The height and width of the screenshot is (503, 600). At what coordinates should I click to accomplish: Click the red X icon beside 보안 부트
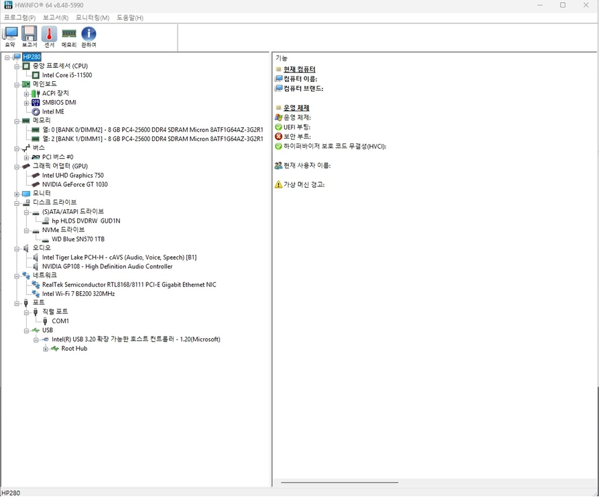pos(279,137)
